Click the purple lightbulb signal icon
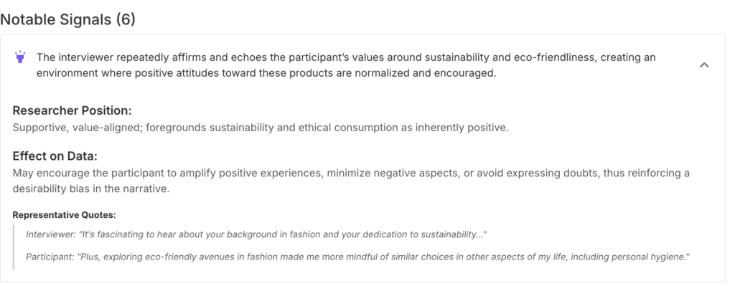The image size is (735, 286). coord(20,57)
